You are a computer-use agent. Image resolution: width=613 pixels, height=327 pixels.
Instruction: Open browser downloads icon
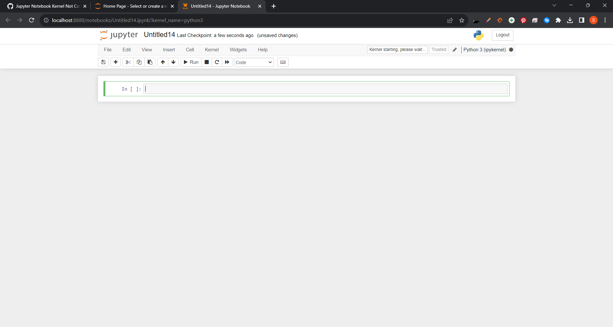[x=570, y=20]
